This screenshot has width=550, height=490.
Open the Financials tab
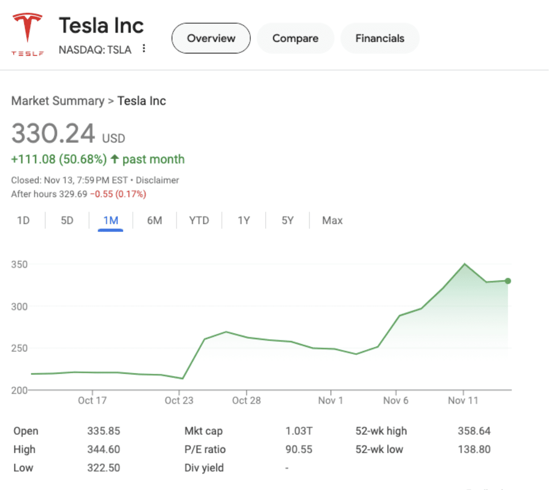pyautogui.click(x=380, y=39)
